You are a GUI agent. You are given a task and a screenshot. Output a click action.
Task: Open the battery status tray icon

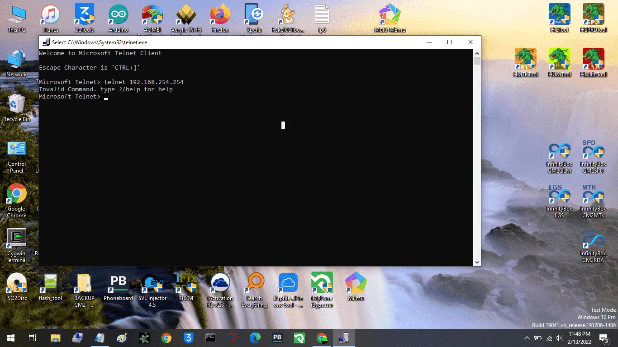pos(538,338)
